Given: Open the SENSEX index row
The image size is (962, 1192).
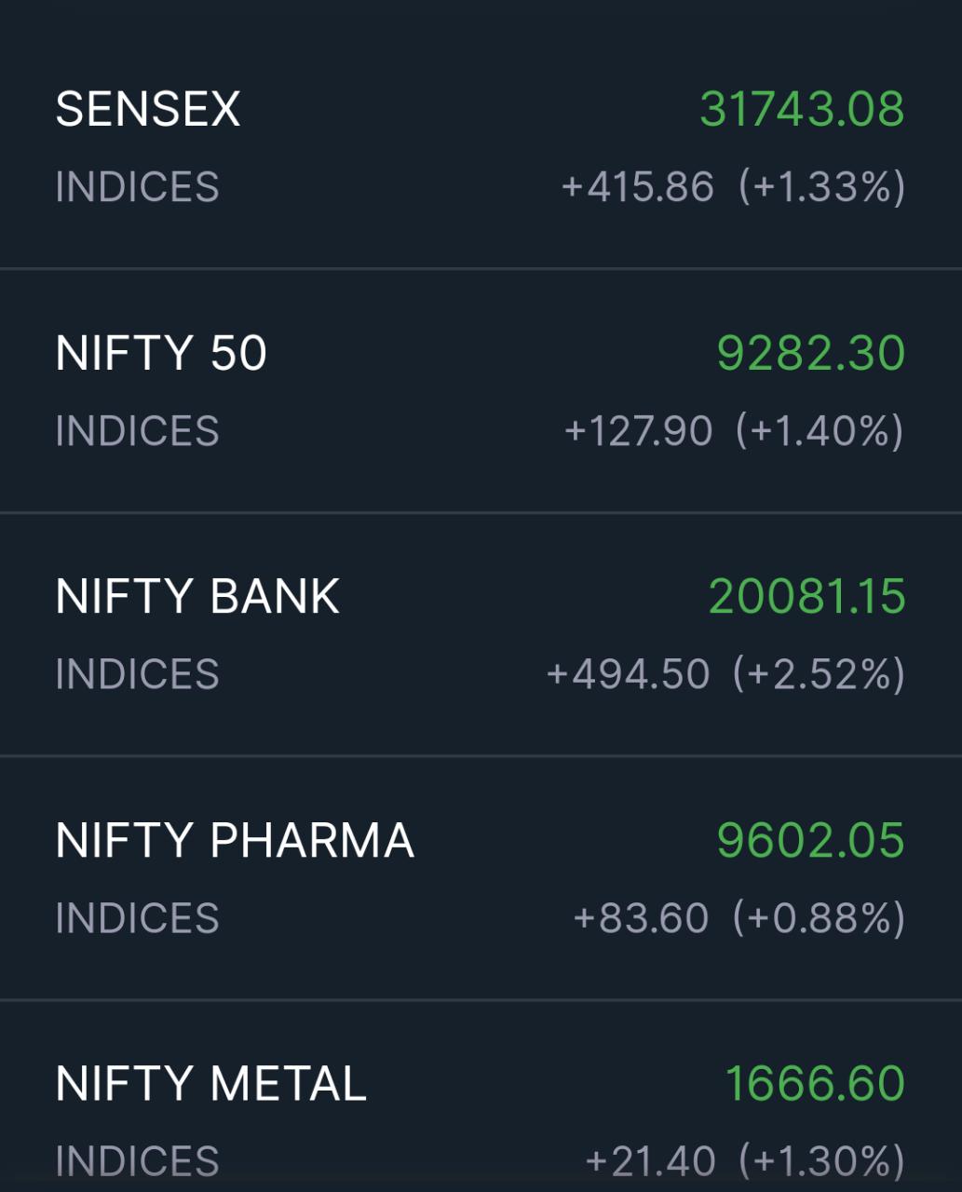Looking at the screenshot, I should pyautogui.click(x=148, y=109).
